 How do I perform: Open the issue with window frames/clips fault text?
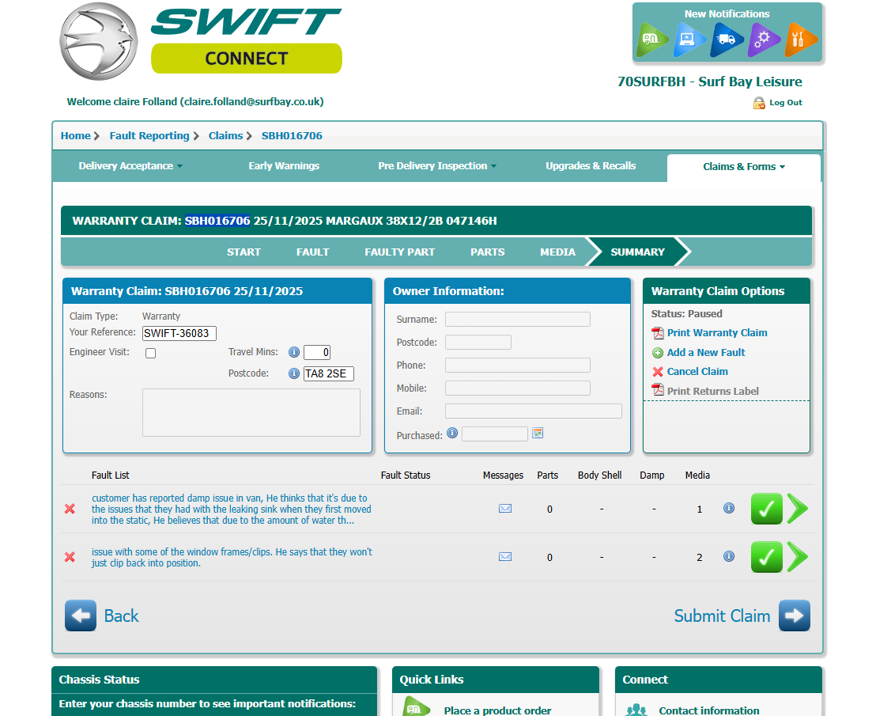232,557
